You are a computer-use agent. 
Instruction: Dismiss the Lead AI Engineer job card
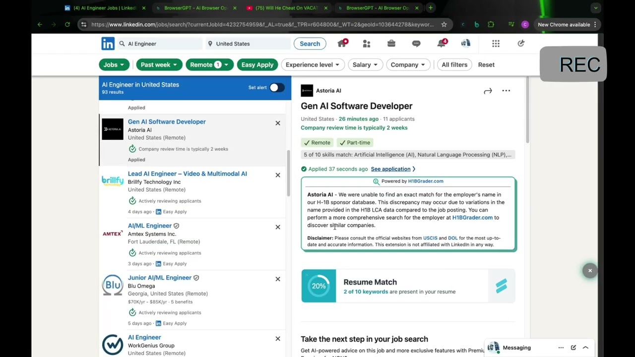(278, 175)
